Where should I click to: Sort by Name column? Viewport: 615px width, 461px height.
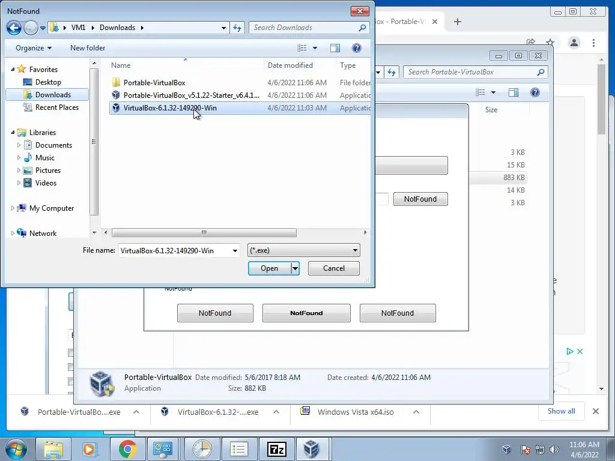coord(120,65)
